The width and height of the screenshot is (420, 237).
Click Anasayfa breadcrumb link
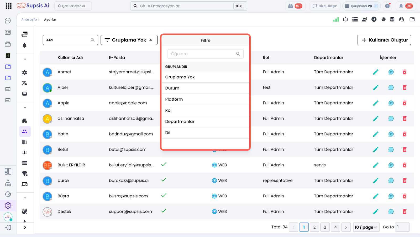click(x=29, y=19)
